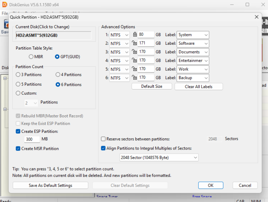Cancel the Quick Partition dialog
The width and height of the screenshot is (268, 202).
coord(245,185)
